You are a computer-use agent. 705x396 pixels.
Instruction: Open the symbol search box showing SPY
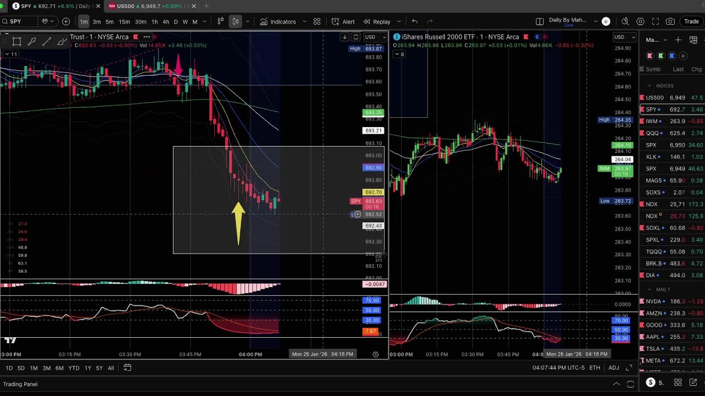pos(19,21)
